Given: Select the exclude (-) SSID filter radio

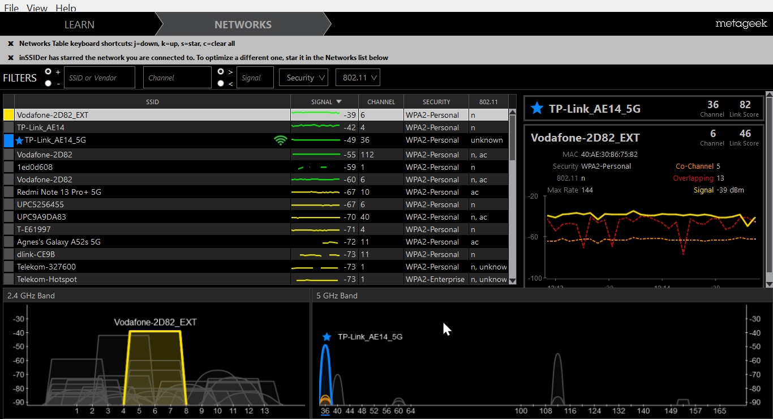Looking at the screenshot, I should tap(48, 83).
